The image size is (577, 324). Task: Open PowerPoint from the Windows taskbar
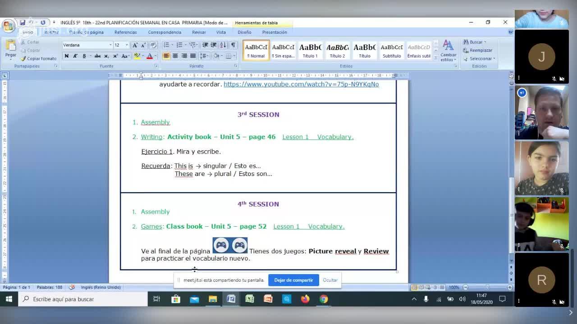(268, 299)
